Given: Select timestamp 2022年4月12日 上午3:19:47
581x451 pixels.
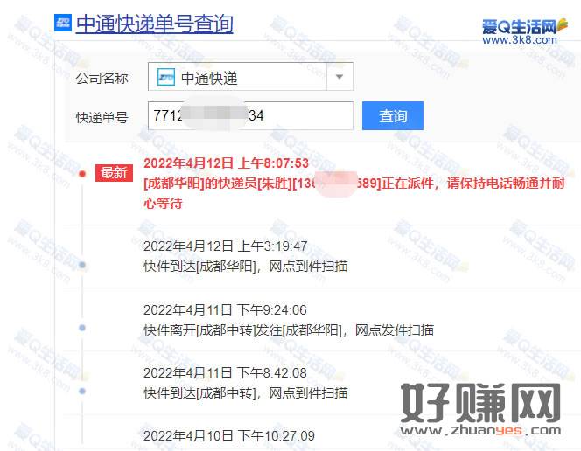Looking at the screenshot, I should [225, 246].
